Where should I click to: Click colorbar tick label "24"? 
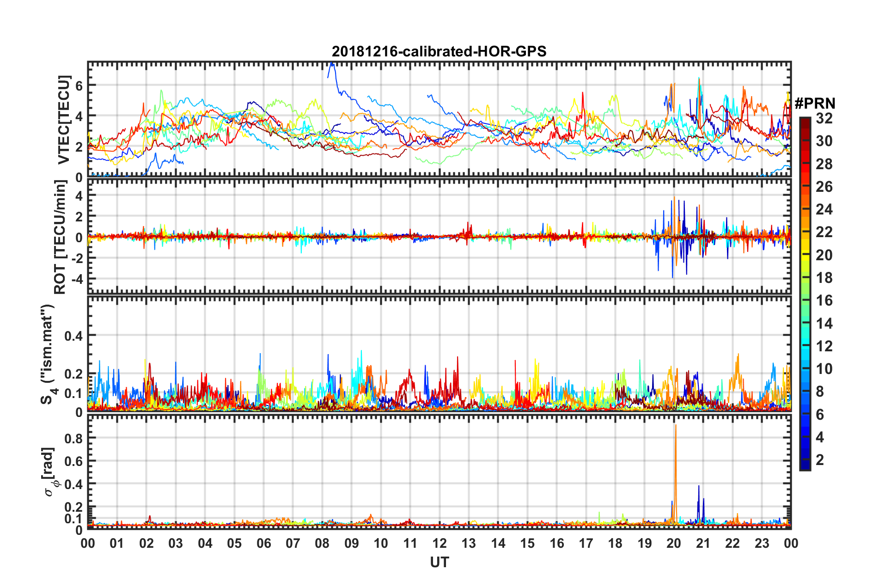click(x=824, y=209)
